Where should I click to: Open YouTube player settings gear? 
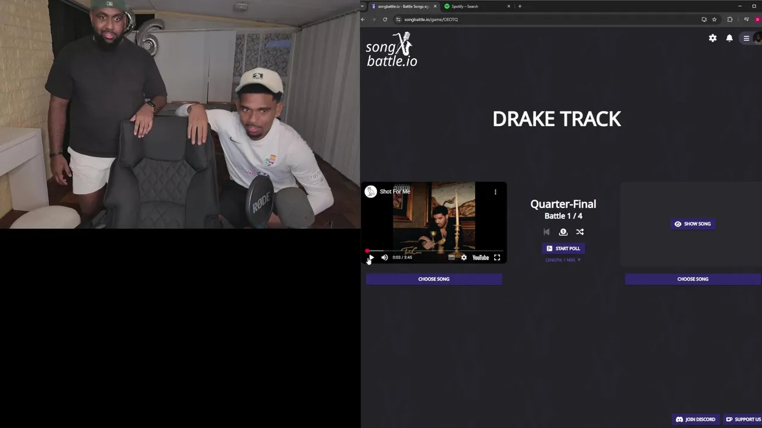[464, 257]
